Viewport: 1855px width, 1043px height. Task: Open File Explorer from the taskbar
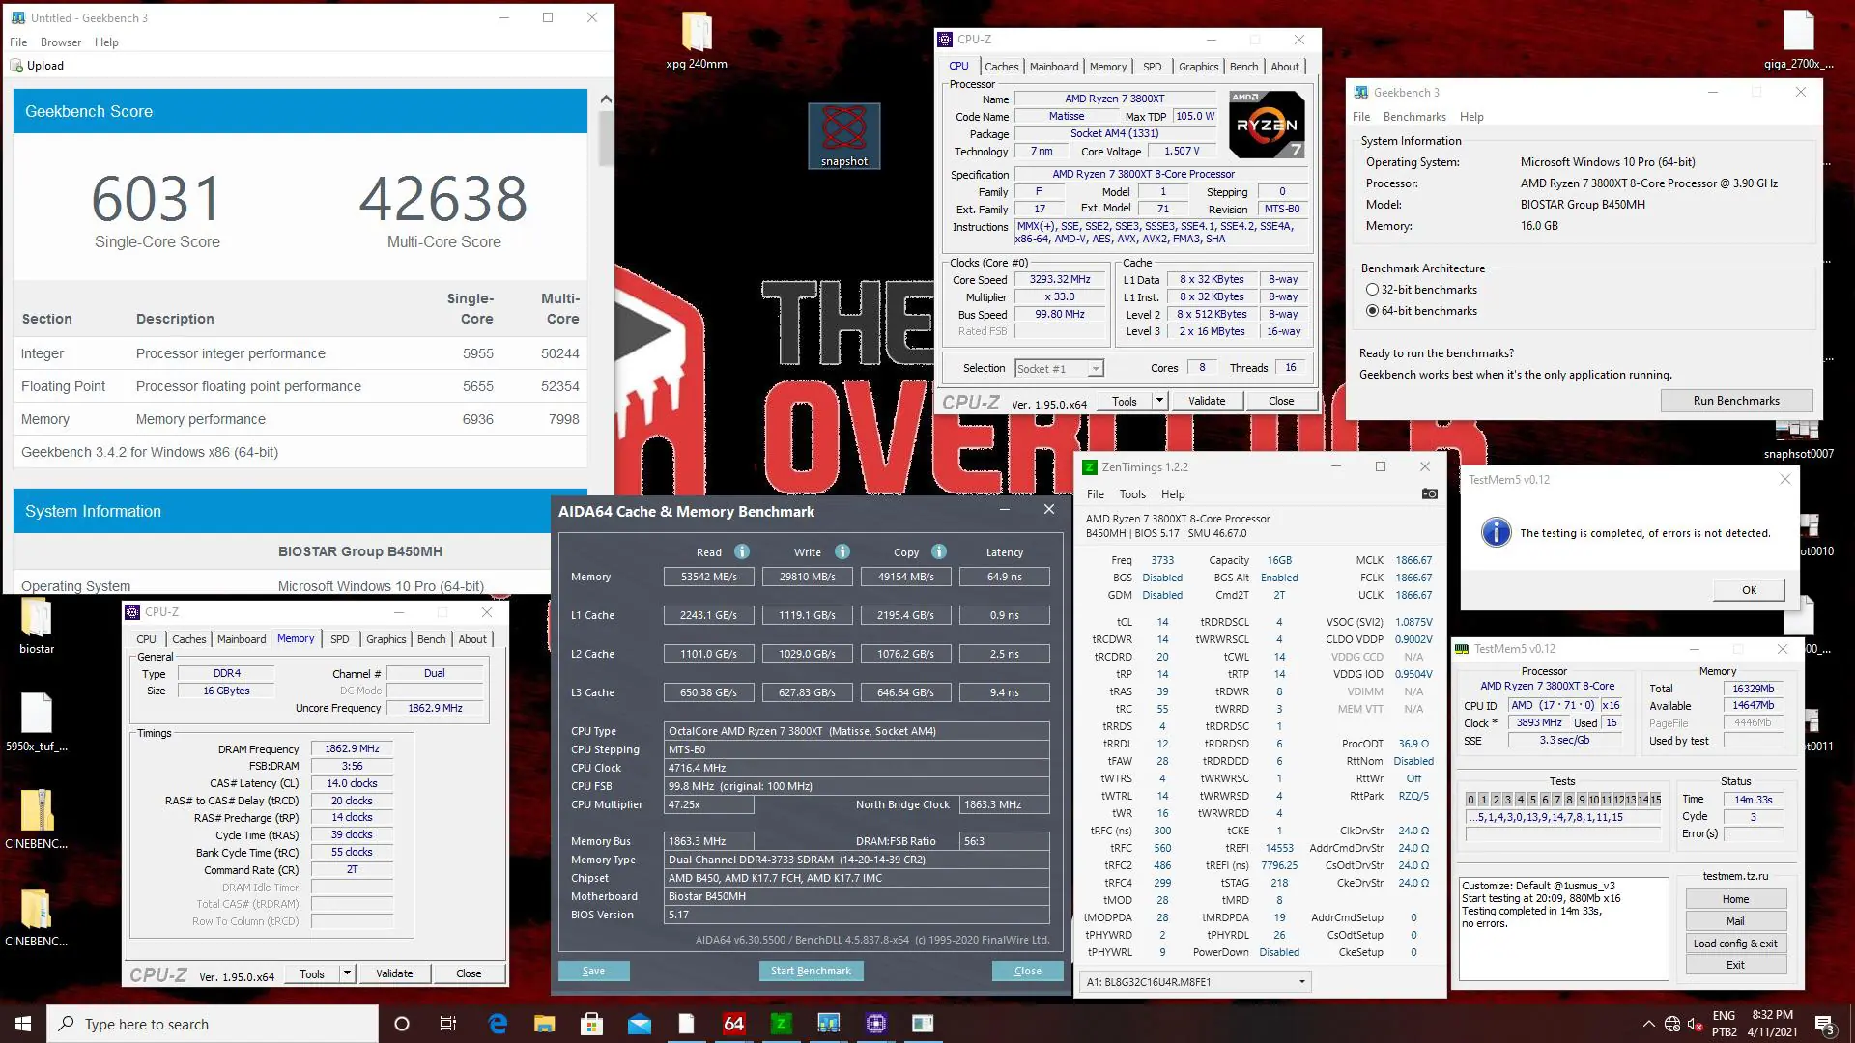point(545,1024)
